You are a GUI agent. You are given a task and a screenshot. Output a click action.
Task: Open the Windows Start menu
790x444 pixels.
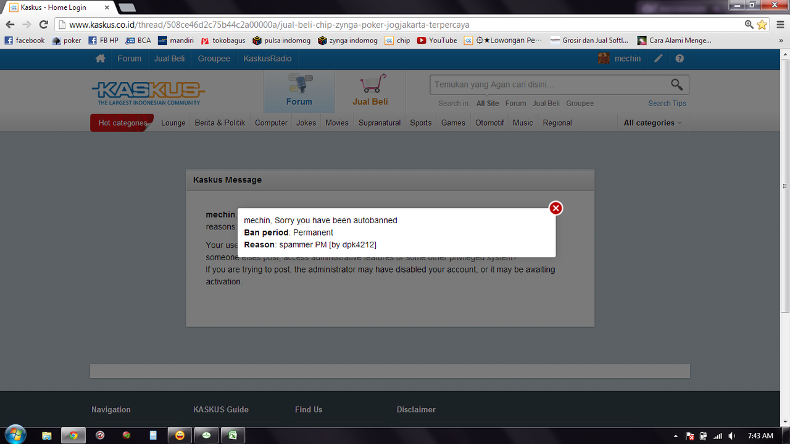(12, 435)
